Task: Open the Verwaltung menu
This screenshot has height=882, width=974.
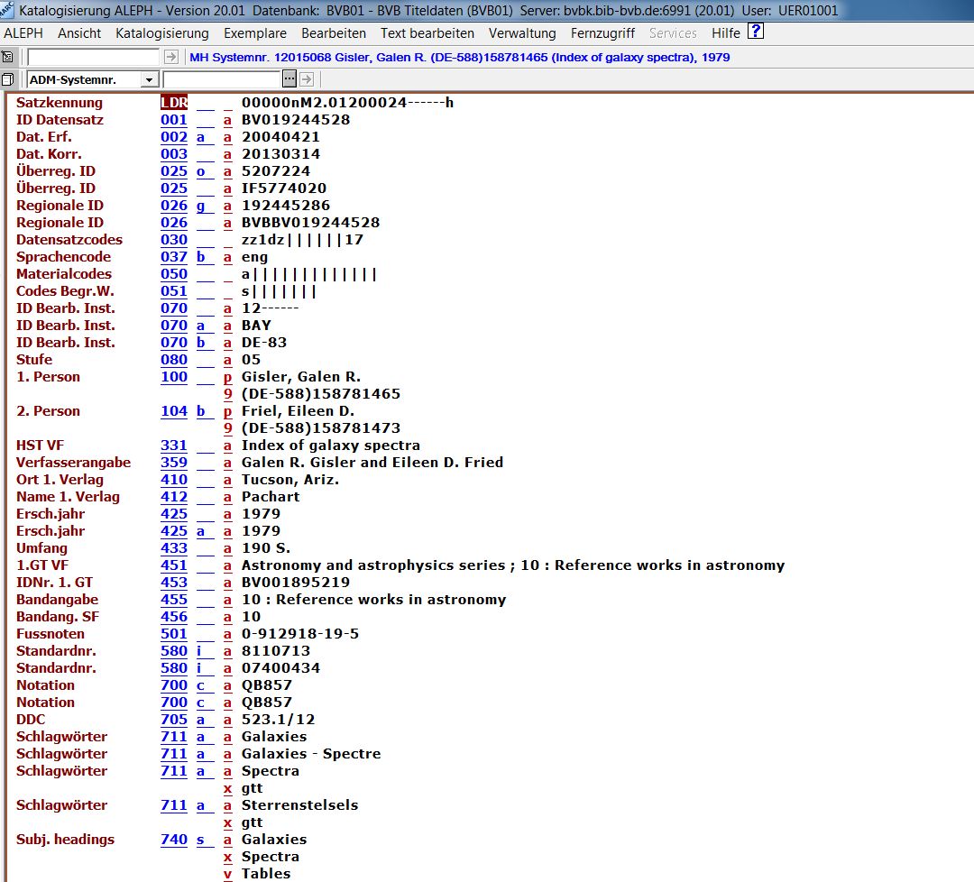Action: point(522,33)
